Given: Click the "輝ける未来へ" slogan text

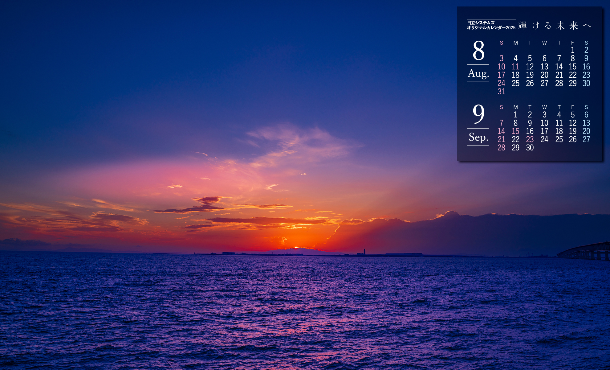Looking at the screenshot, I should 555,25.
